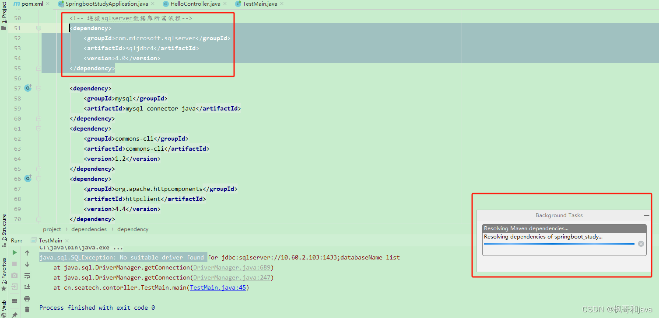Clear all console output with trash icon
Viewport: 659px width, 318px height.
27,309
